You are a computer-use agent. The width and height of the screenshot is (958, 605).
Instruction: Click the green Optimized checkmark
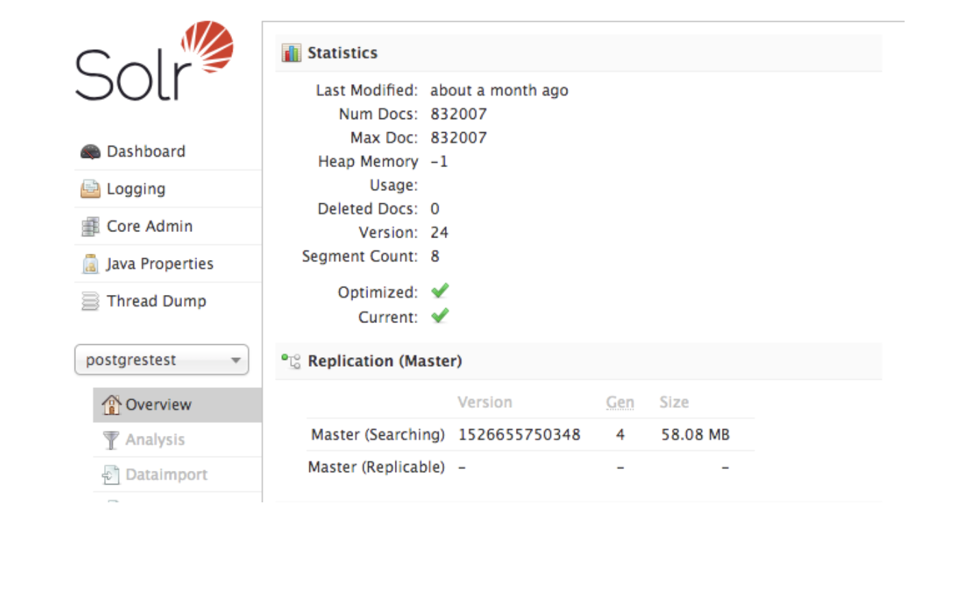(439, 291)
